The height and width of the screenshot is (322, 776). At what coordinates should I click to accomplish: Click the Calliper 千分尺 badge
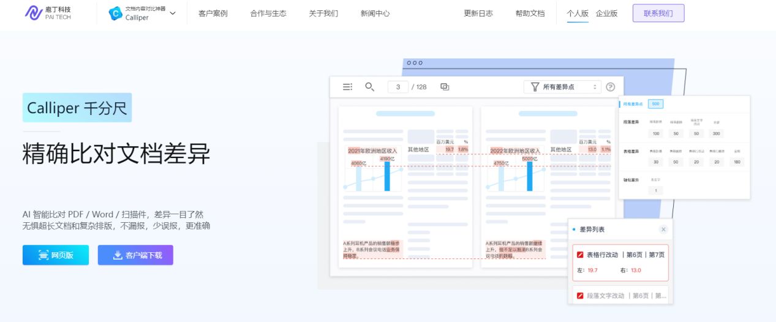pyautogui.click(x=77, y=108)
